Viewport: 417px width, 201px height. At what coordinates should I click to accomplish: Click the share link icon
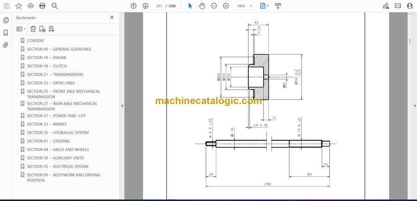(386, 6)
